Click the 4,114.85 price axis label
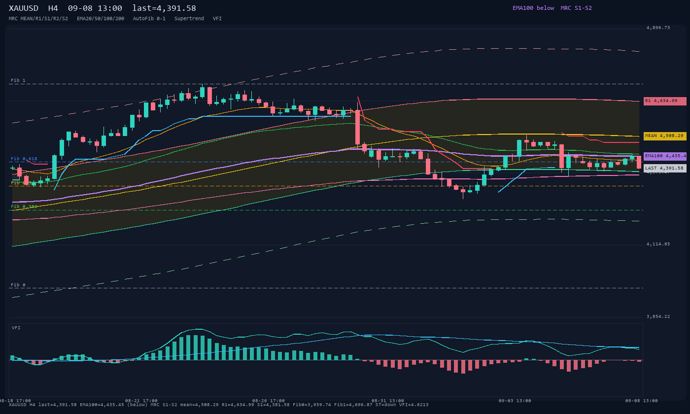Screen dimensions: 690x414 (658, 244)
